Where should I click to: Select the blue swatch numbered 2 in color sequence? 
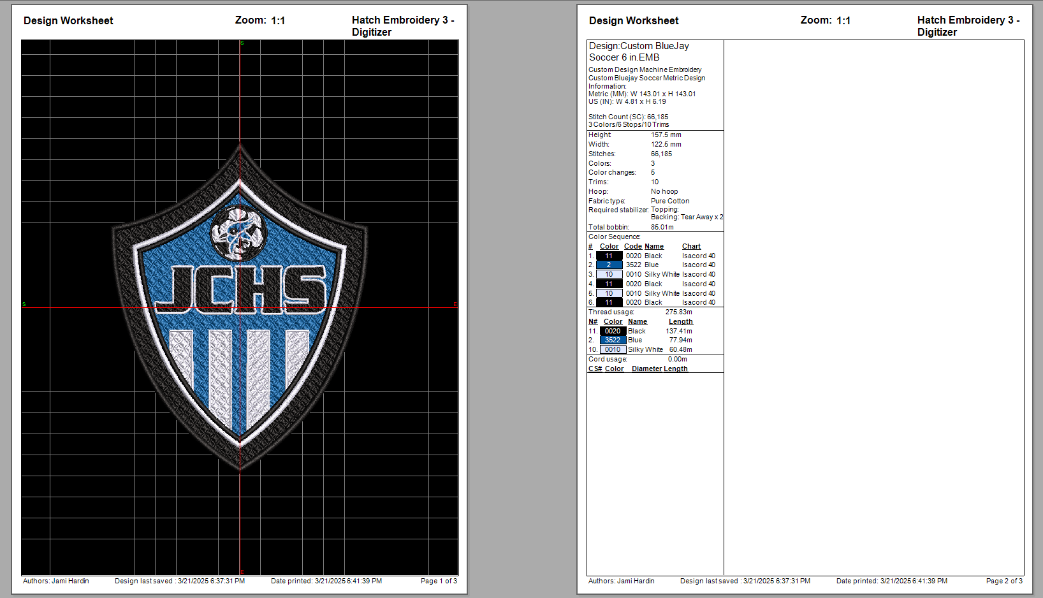click(609, 265)
